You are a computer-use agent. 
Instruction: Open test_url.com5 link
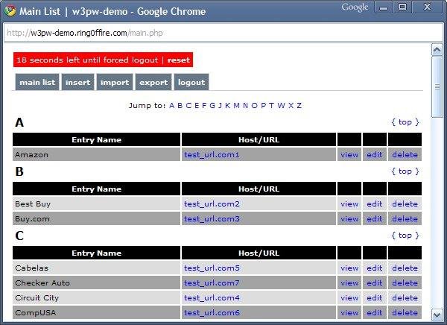(x=212, y=268)
